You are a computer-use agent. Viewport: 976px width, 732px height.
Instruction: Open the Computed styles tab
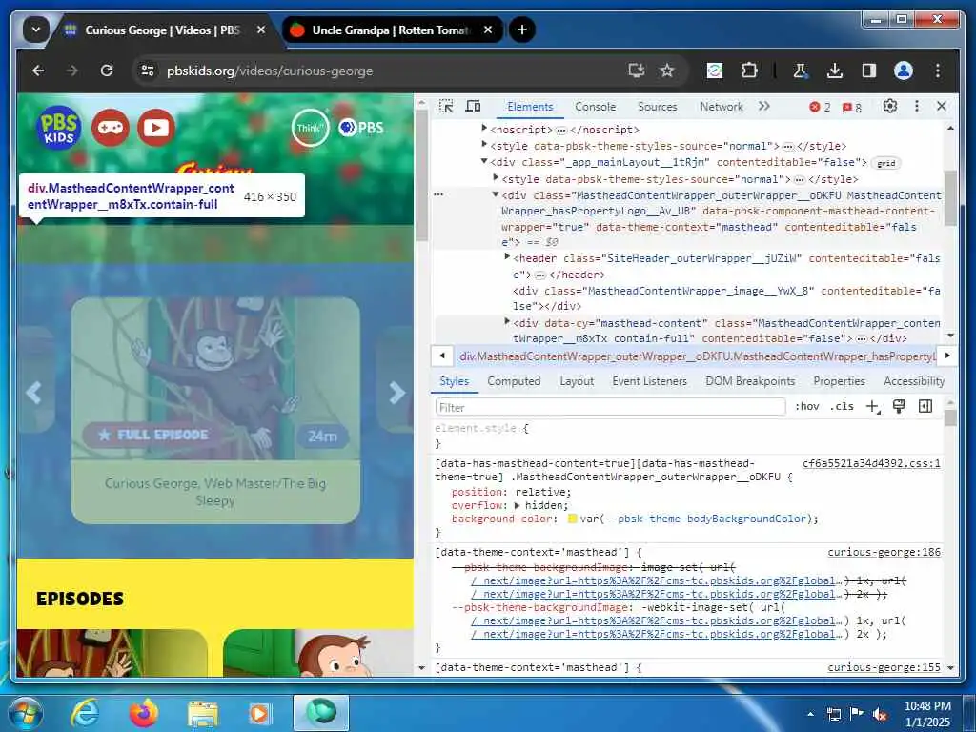pos(514,381)
